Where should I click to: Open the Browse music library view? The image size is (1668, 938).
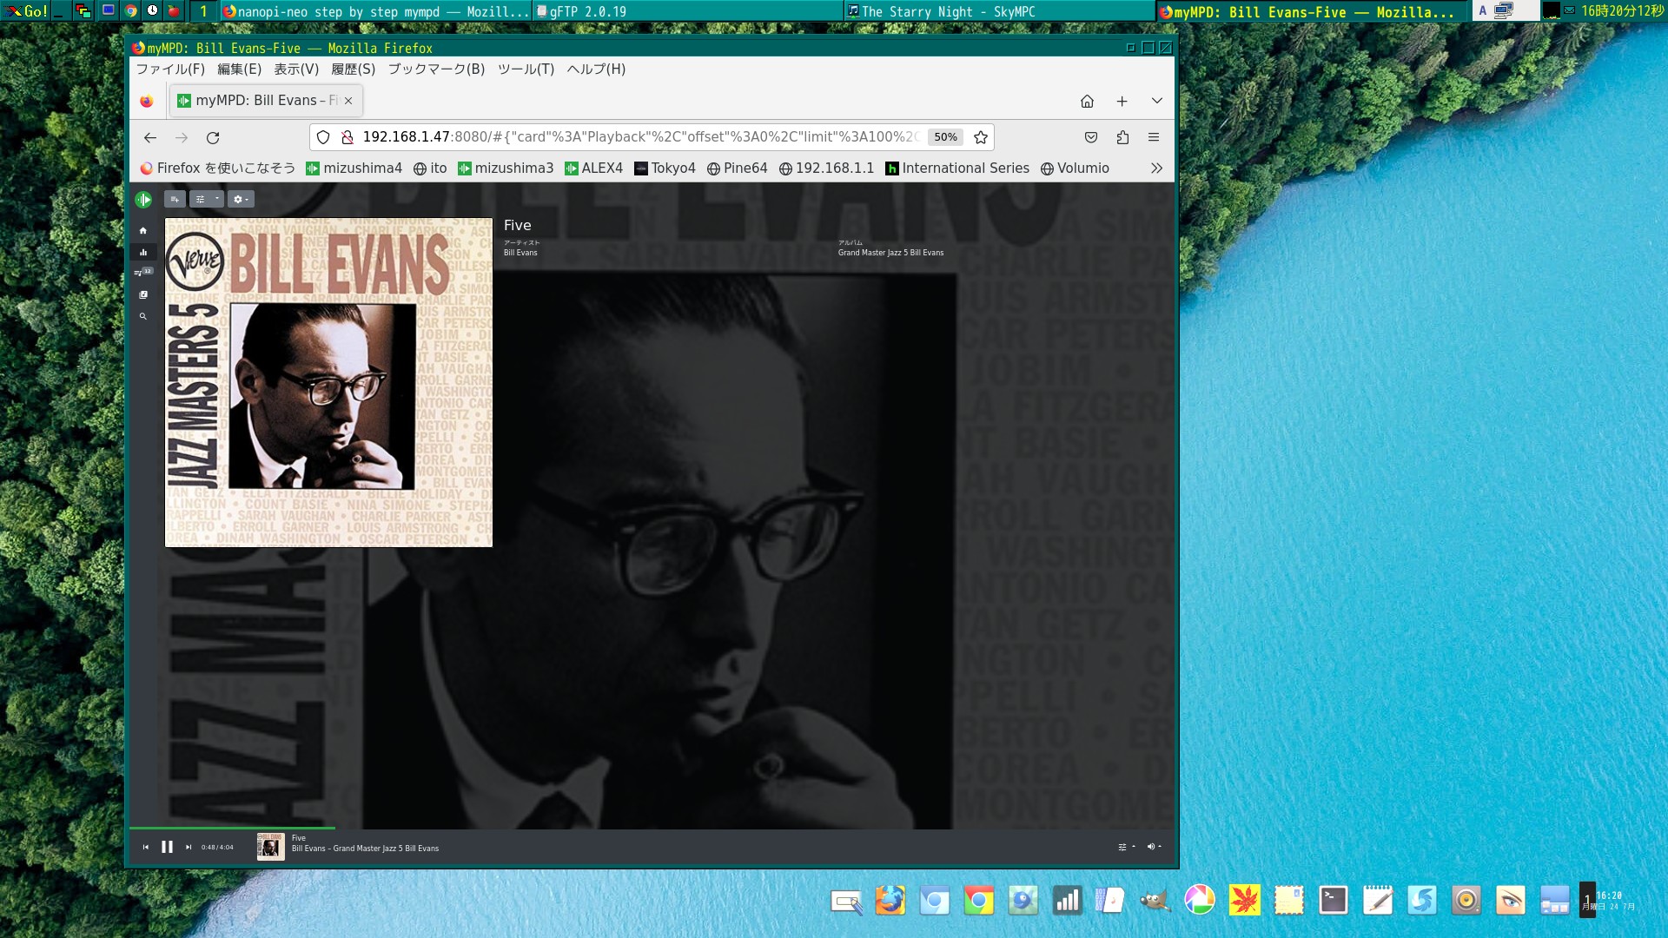(143, 295)
